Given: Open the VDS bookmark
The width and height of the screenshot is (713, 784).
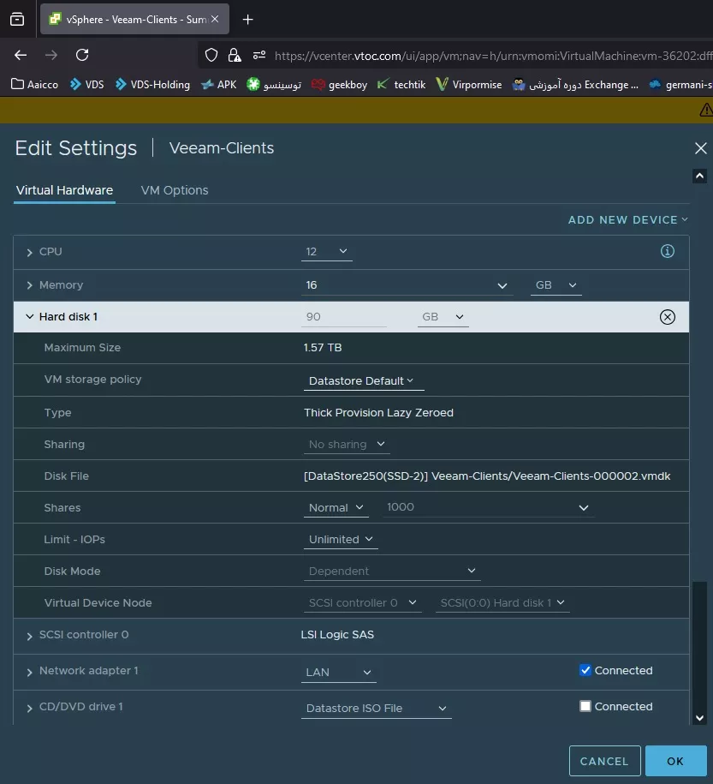Looking at the screenshot, I should (x=87, y=85).
